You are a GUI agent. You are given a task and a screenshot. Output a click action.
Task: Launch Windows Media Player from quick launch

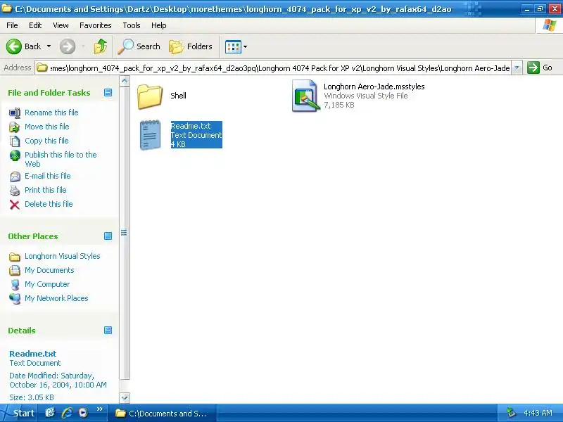tap(83, 413)
